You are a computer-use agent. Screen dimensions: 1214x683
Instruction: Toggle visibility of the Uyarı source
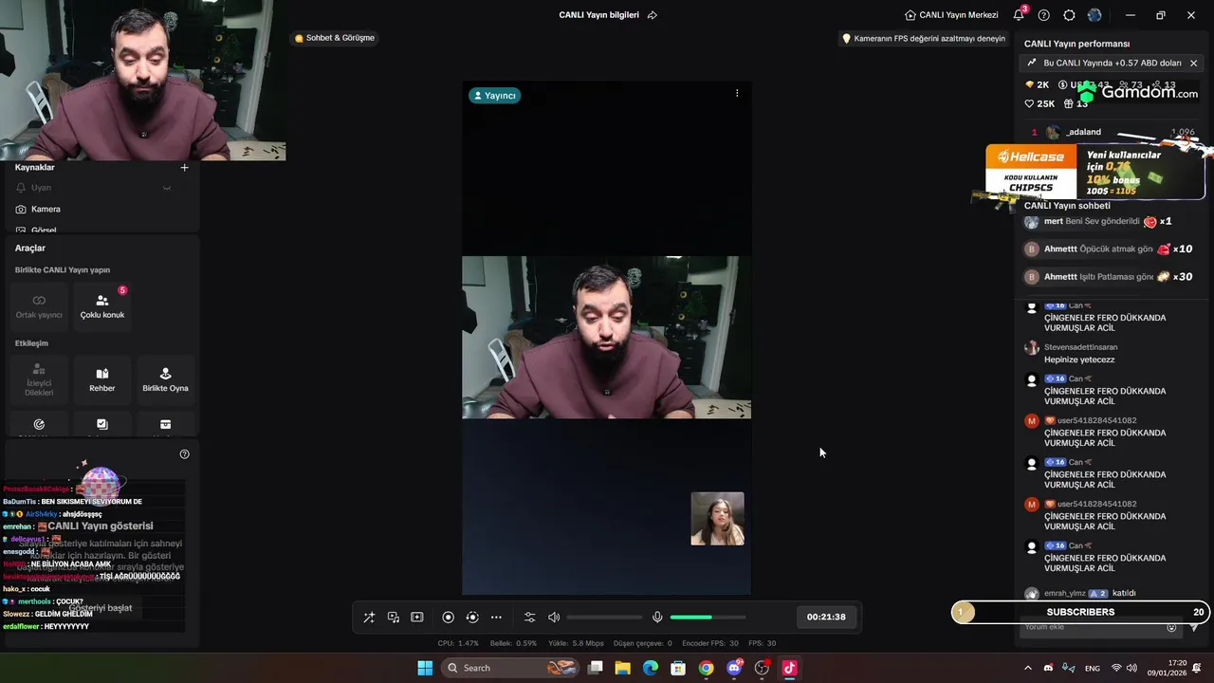tap(167, 188)
